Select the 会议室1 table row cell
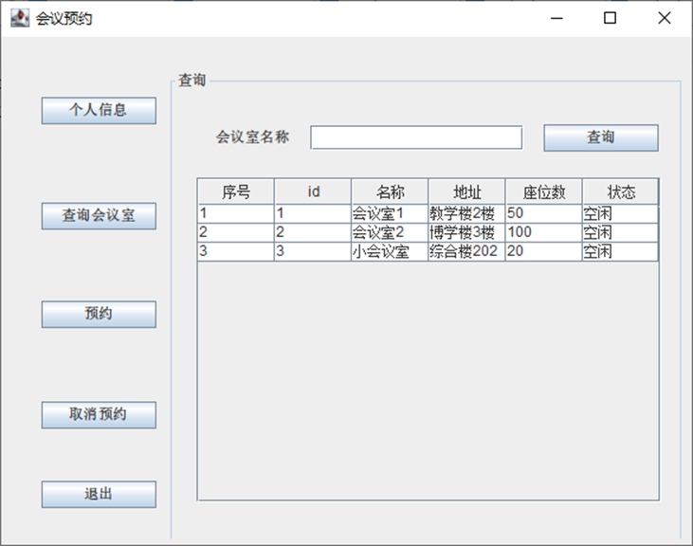This screenshot has width=693, height=546. 390,214
